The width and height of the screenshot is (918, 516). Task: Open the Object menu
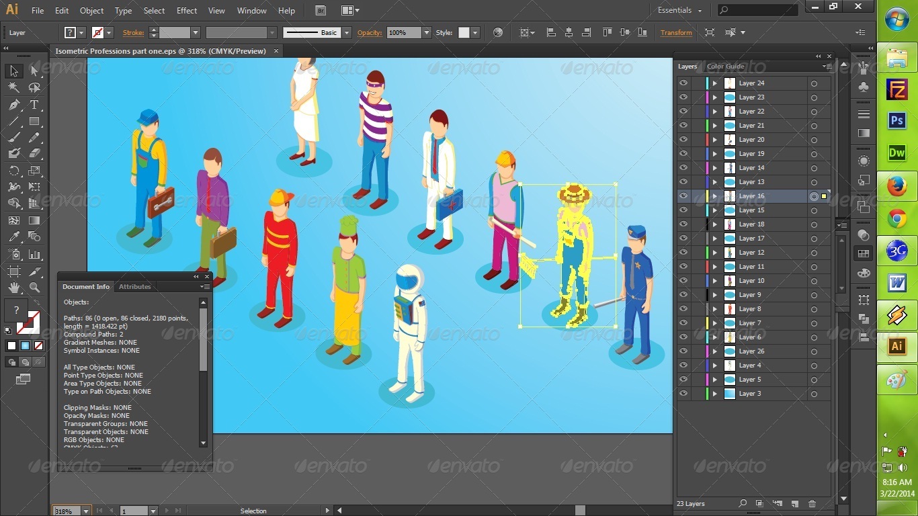(x=91, y=10)
